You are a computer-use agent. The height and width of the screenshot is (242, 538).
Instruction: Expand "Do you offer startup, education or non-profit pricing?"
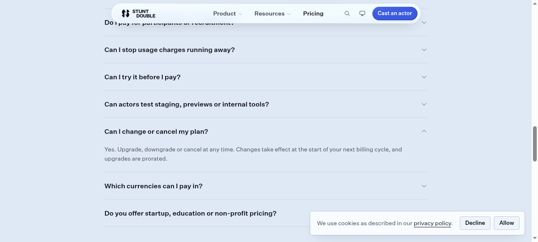click(266, 213)
